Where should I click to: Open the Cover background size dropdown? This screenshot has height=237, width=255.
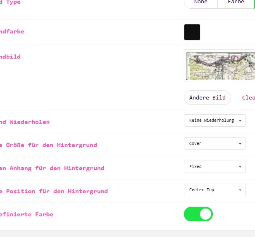pyautogui.click(x=215, y=144)
